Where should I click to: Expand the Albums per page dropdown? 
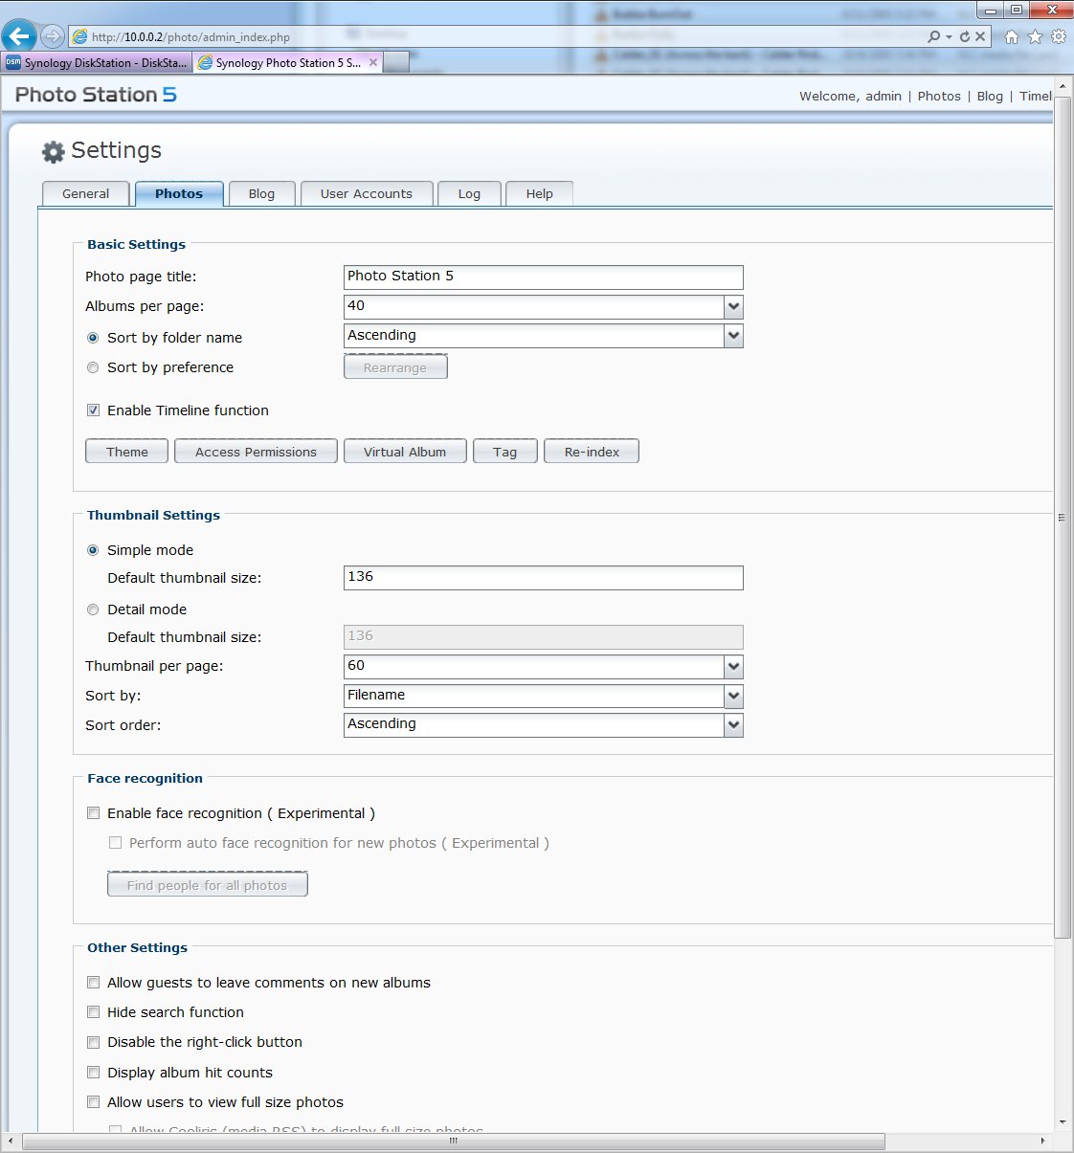coord(733,307)
